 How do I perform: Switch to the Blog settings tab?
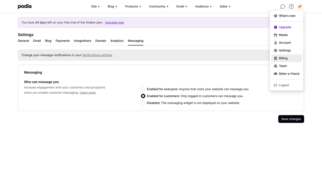[x=48, y=41]
